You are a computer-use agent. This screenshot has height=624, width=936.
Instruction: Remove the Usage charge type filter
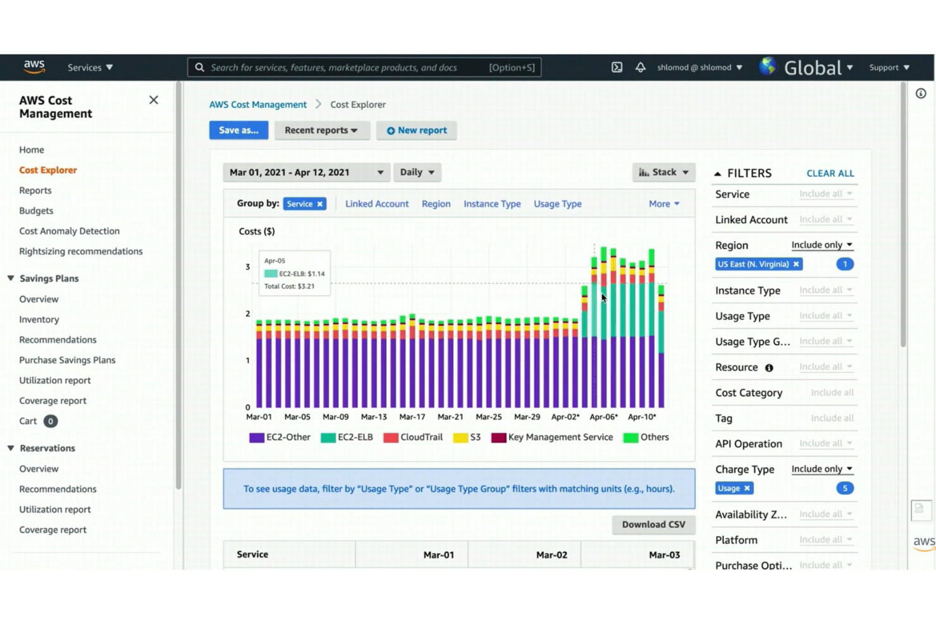click(x=747, y=488)
